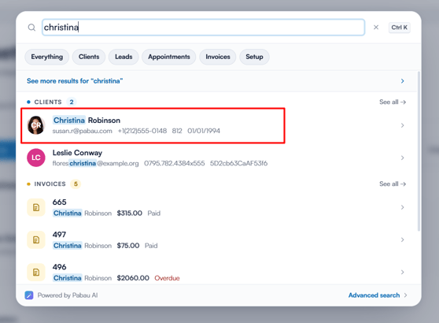Show only Appointments results
Image resolution: width=439 pixels, height=323 pixels.
[169, 57]
